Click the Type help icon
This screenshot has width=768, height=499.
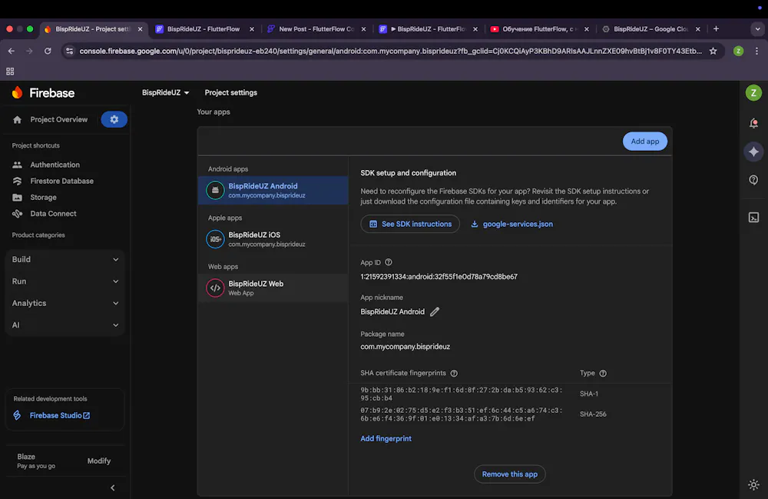603,374
